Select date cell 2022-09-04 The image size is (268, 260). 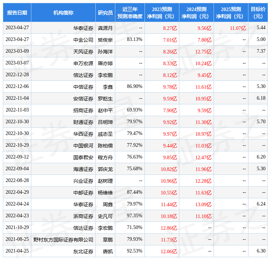pyautogui.click(x=17, y=169)
